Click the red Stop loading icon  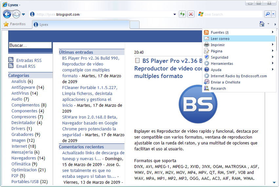191,14
